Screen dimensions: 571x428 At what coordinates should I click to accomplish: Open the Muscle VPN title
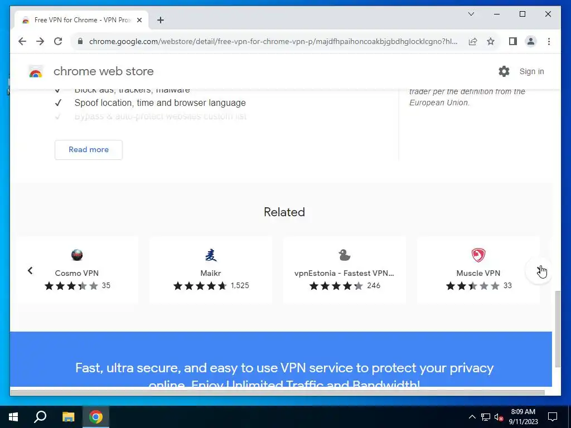pos(478,273)
